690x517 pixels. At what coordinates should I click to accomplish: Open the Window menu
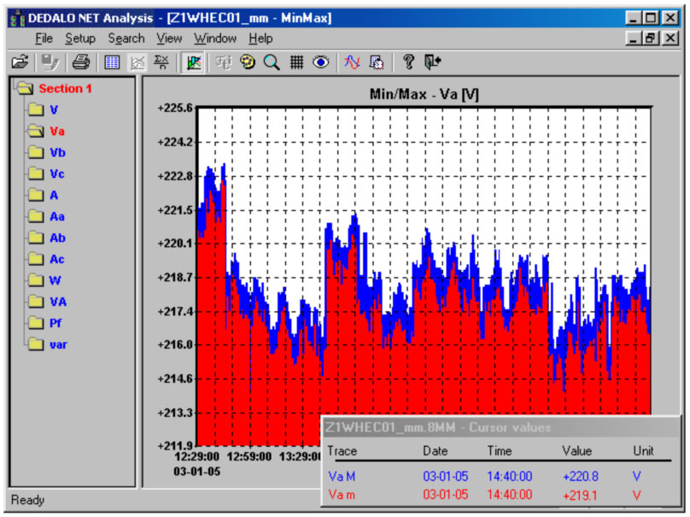tap(215, 38)
